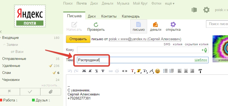Insert a smiley emoticon
The width and height of the screenshot is (228, 106).
click(x=158, y=71)
